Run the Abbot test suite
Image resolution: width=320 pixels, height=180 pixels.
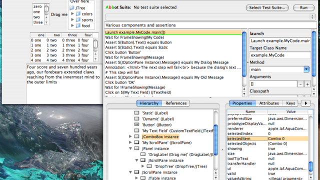[x=303, y=8]
